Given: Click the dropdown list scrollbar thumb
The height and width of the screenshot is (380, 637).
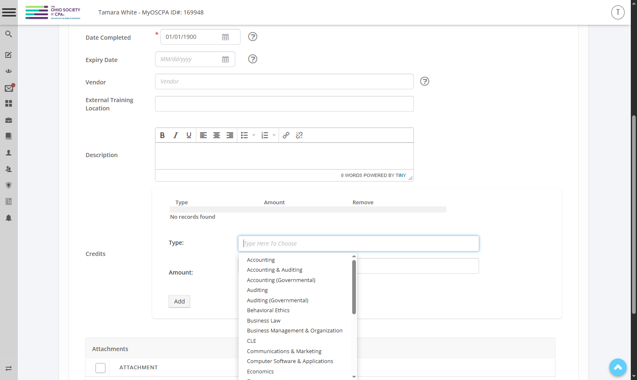Looking at the screenshot, I should [354, 287].
